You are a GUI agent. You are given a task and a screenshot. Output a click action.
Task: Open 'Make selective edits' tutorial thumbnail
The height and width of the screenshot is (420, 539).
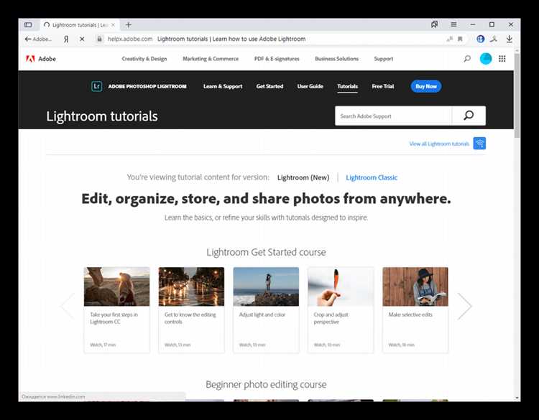(415, 286)
